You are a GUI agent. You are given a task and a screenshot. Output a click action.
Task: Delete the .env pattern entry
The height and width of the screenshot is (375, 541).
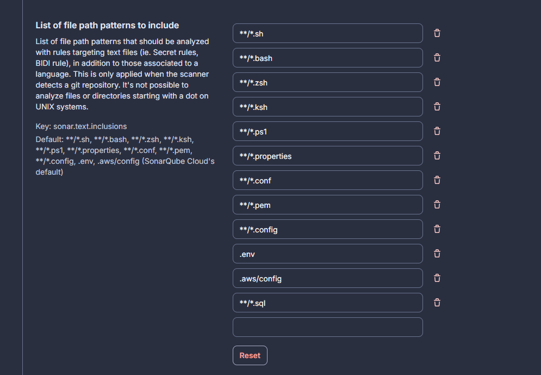(437, 254)
